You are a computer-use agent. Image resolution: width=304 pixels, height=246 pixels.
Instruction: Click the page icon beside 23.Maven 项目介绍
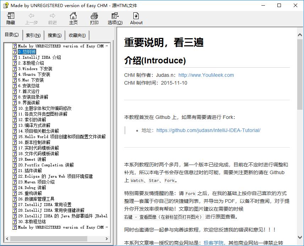pyautogui.click(x=15, y=182)
